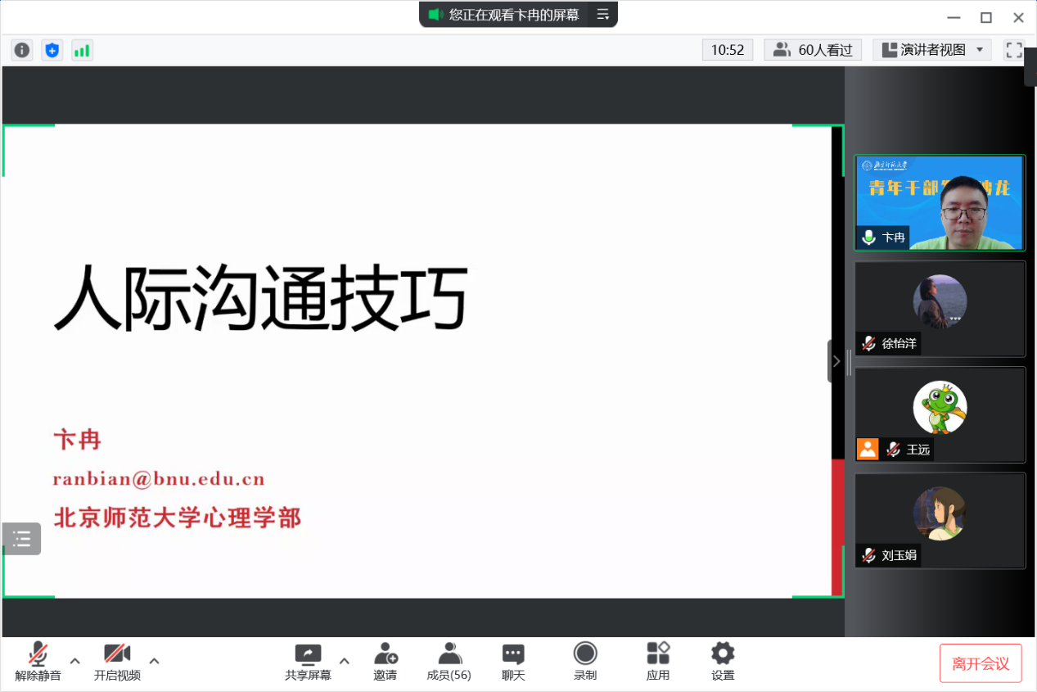Toggle the floating list panel button on slide
The height and width of the screenshot is (692, 1037).
coord(21,539)
